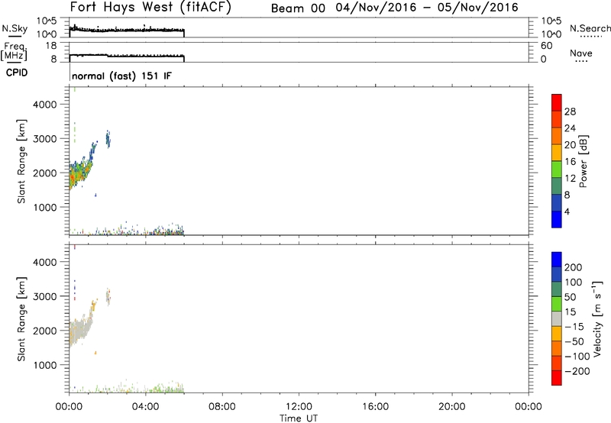Viewport: 611px width, 423px height.
Task: Select the bright blue bottom segment of Power bar
Action: [x=557, y=219]
